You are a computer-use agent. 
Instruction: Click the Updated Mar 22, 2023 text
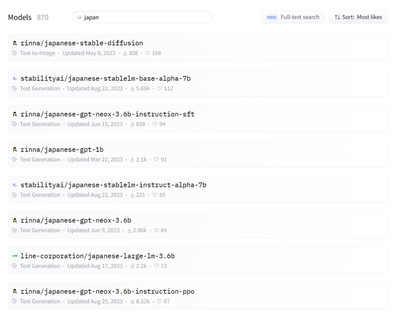[95, 160]
